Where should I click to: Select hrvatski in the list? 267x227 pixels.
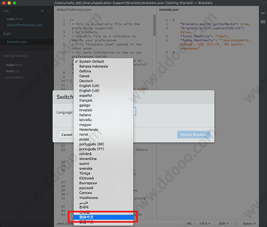pos(104,110)
